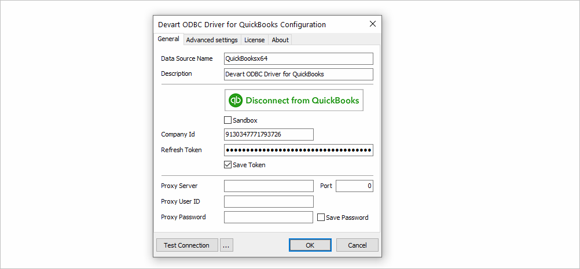Tick the Save Password checkbox
Viewport: 580px width, 269px height.
(x=321, y=218)
